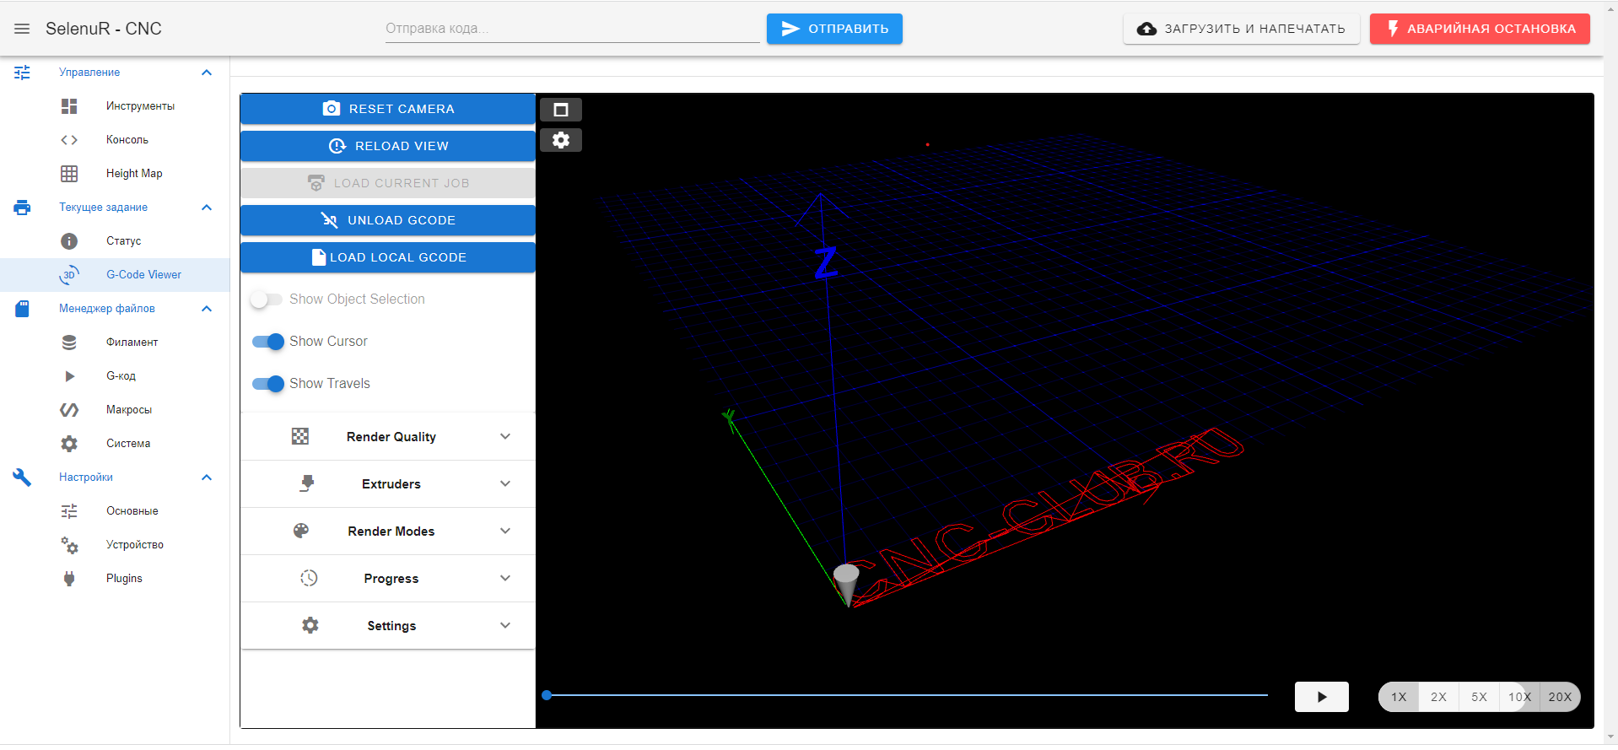Click the LOAD LOCAL GCODE button
1618x750 pixels.
coord(388,257)
